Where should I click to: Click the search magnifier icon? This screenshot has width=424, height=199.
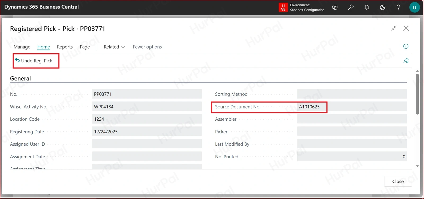click(351, 7)
